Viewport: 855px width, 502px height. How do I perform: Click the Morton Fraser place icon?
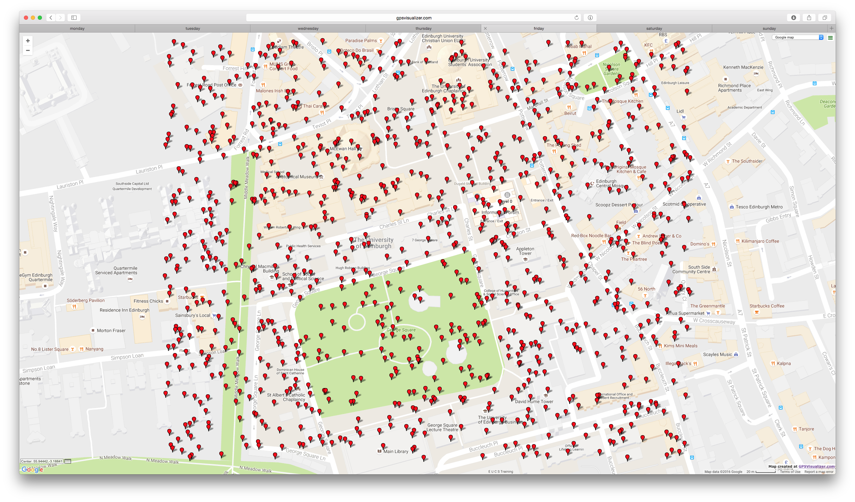tap(92, 331)
